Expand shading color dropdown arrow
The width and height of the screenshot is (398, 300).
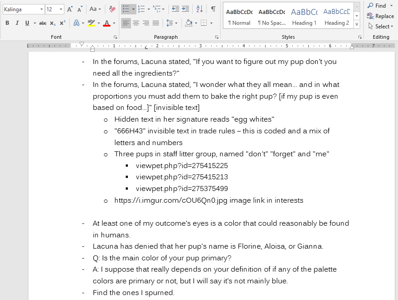tap(196, 23)
